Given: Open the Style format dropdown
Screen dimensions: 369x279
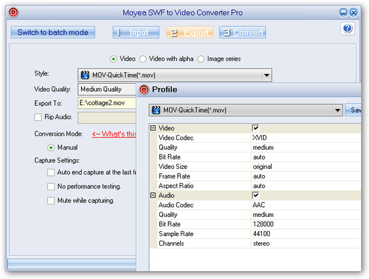Looking at the screenshot, I should [x=266, y=75].
